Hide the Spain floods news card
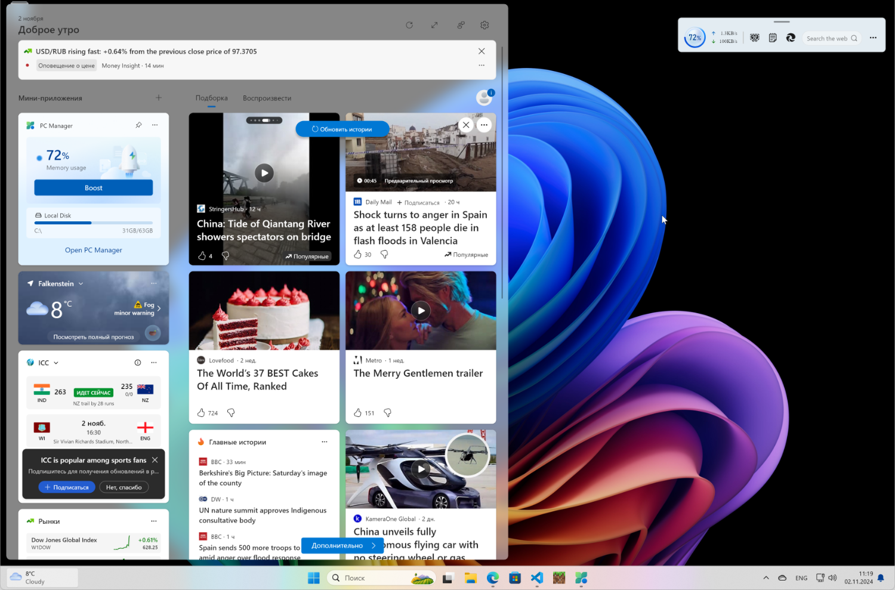Viewport: 895px width, 590px height. click(x=466, y=125)
